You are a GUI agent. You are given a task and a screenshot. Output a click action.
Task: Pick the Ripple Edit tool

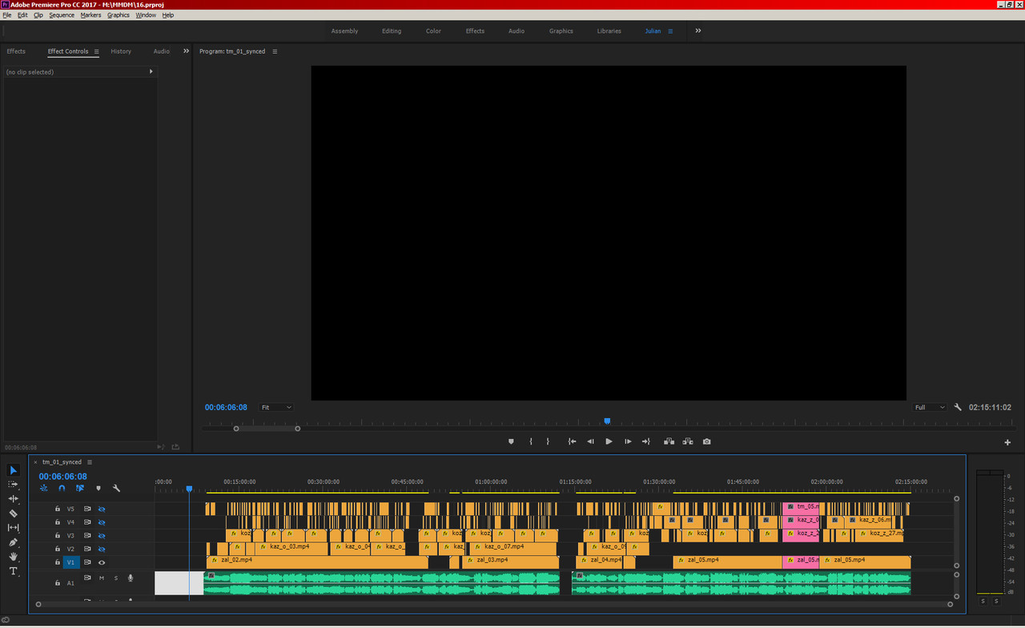[x=14, y=499]
